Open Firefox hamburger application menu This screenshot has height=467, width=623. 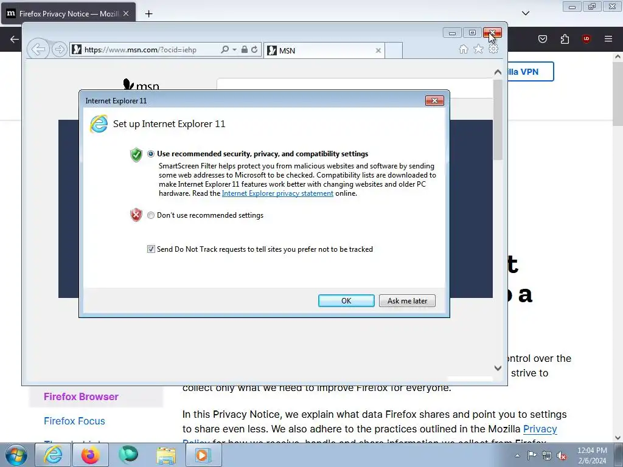pyautogui.click(x=608, y=39)
